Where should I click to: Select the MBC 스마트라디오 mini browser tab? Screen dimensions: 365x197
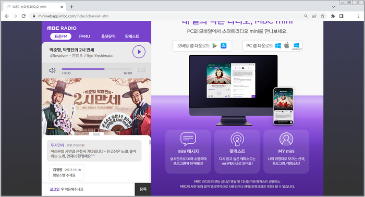[35, 7]
